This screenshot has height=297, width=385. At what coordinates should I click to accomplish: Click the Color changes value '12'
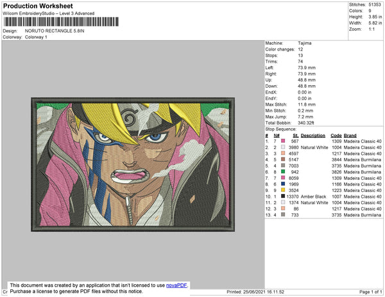click(300, 49)
